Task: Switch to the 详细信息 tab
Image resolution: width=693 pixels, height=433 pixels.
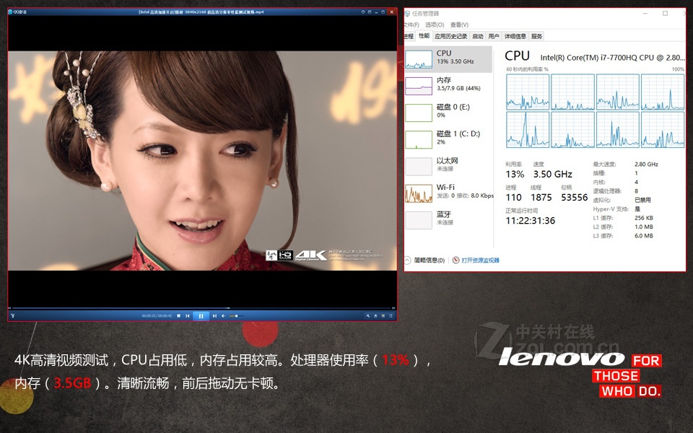Action: [515, 36]
